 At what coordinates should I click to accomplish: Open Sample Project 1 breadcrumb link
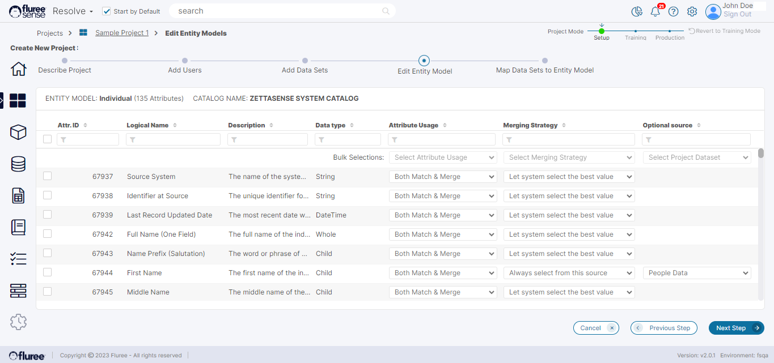pos(122,33)
